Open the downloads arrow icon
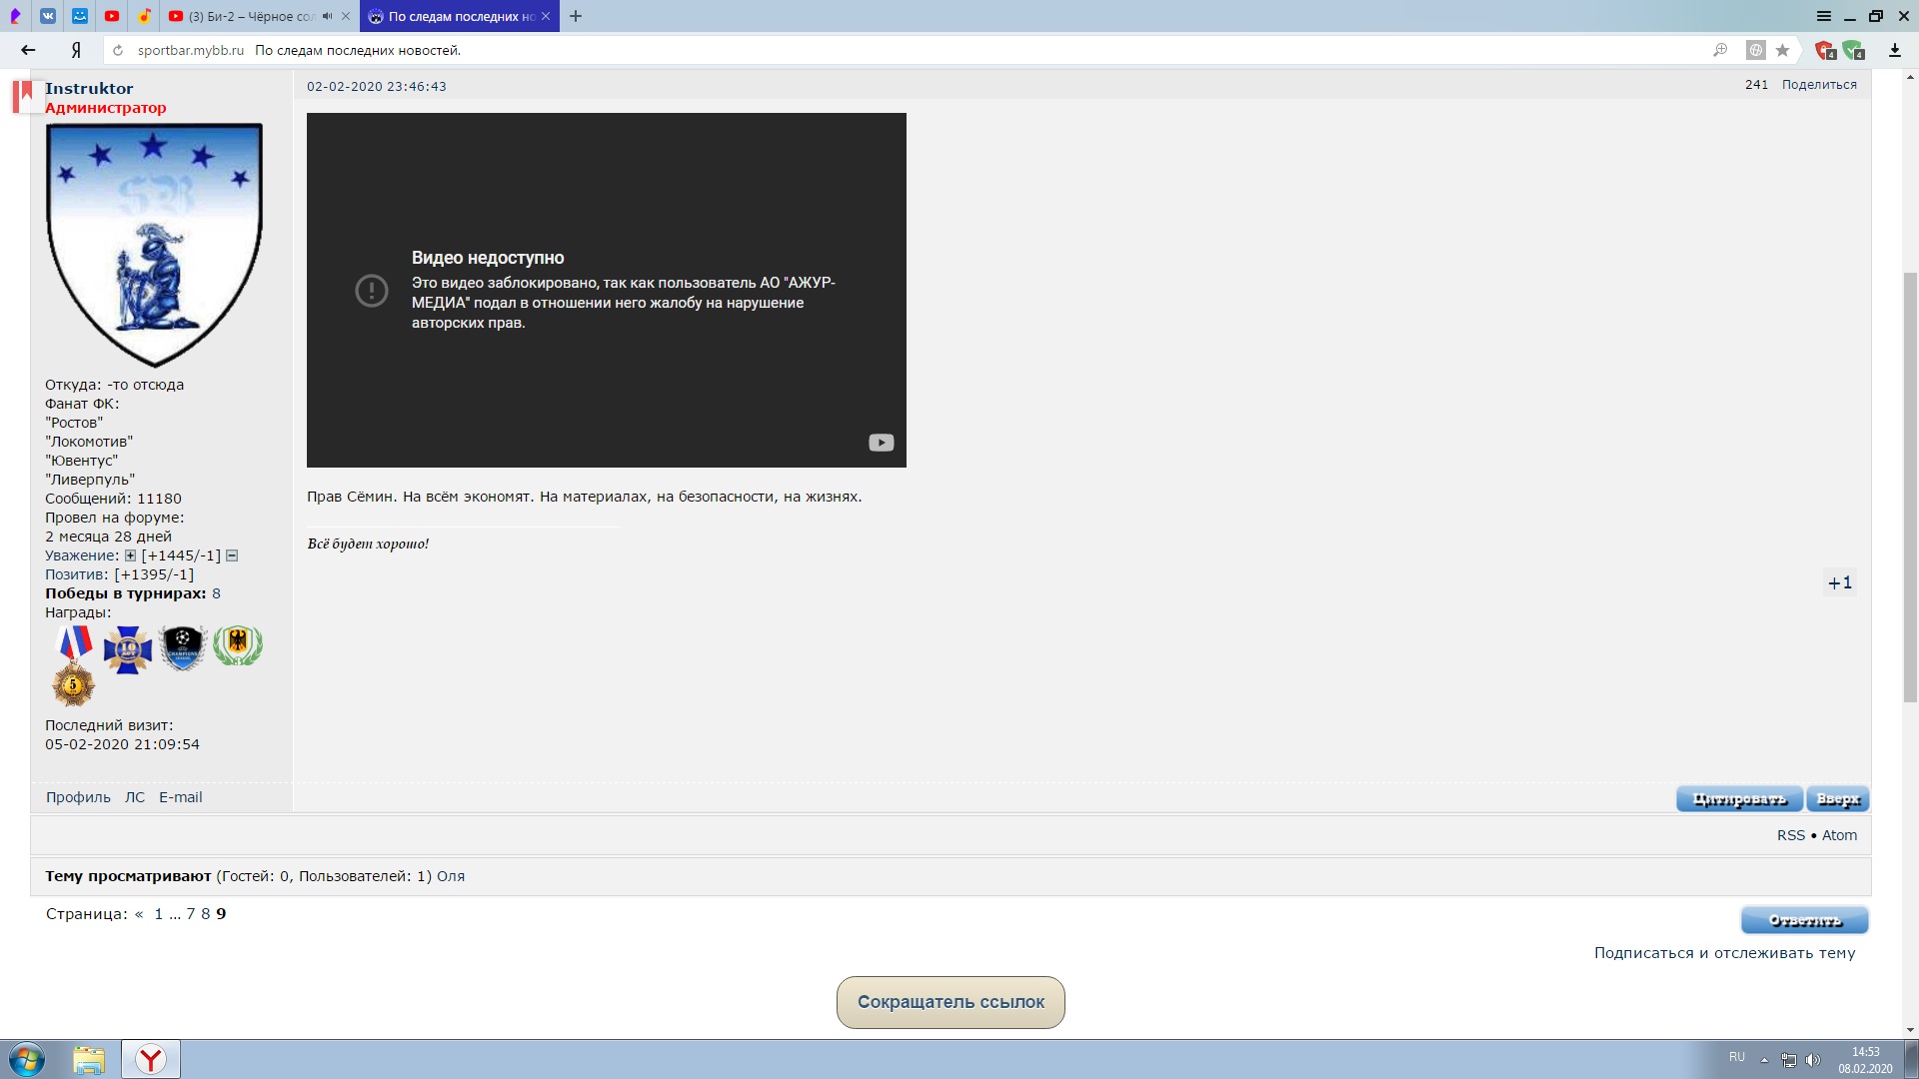1919x1079 pixels. click(x=1894, y=50)
